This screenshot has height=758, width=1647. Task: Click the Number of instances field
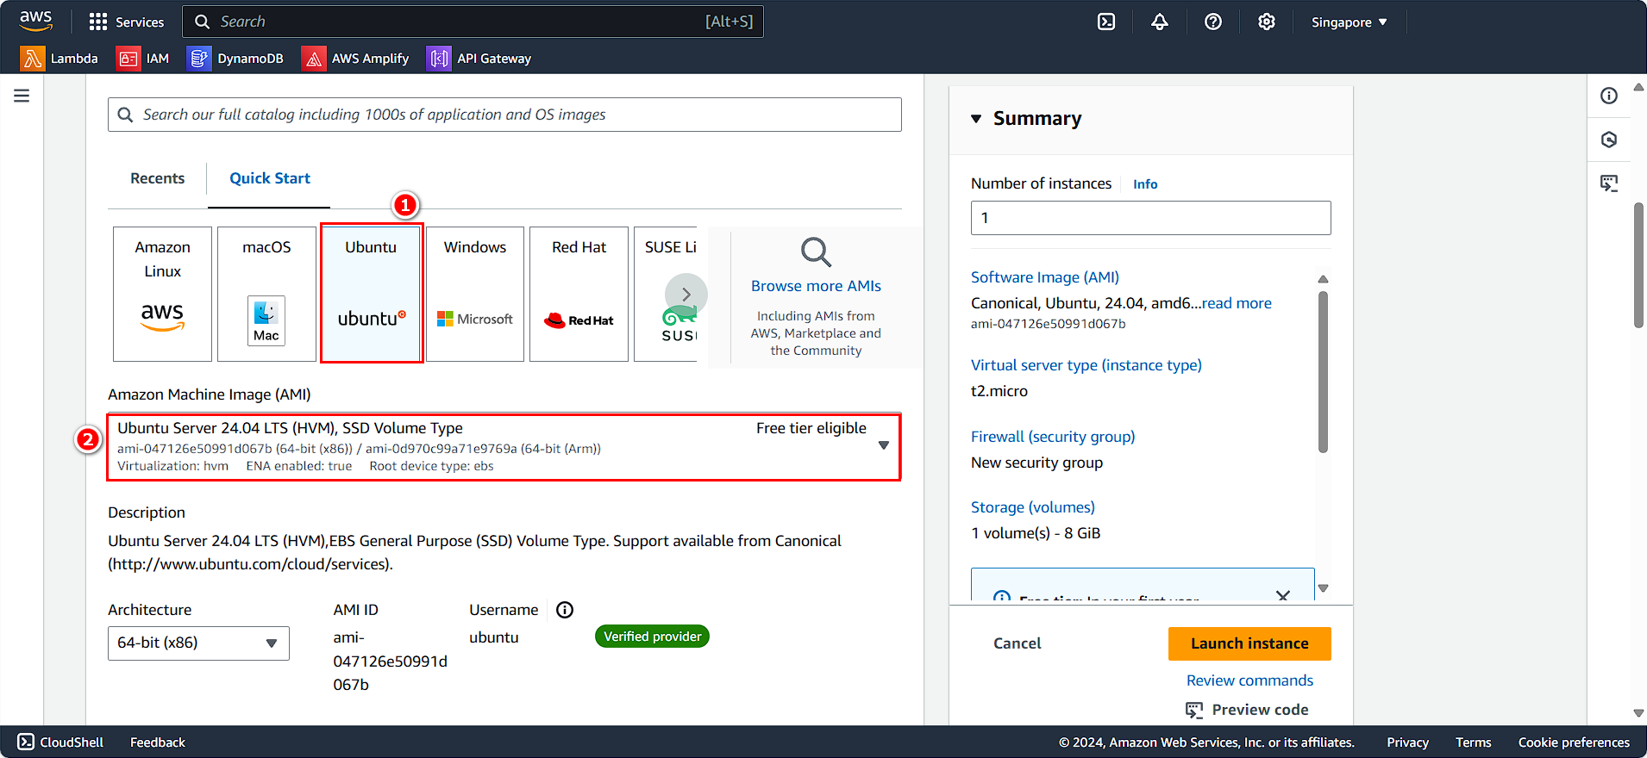point(1150,218)
